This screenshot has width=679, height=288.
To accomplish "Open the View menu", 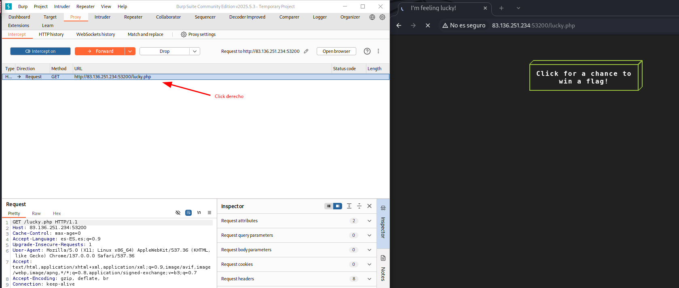I will pyautogui.click(x=106, y=6).
